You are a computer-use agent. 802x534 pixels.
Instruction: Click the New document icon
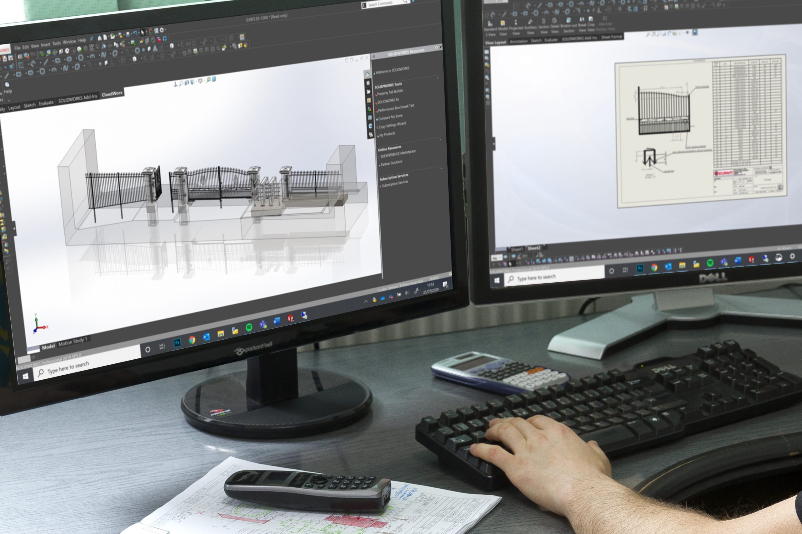pyautogui.click(x=105, y=37)
